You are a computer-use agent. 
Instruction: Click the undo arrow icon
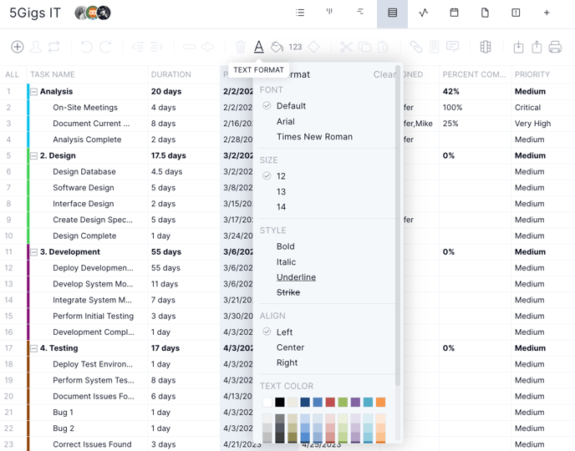(87, 47)
